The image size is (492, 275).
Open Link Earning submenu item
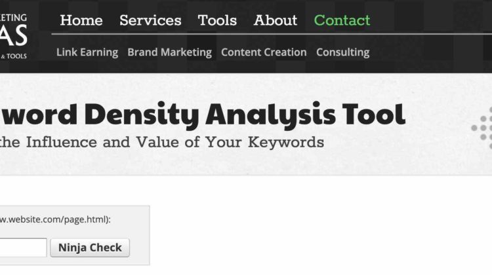(x=87, y=52)
